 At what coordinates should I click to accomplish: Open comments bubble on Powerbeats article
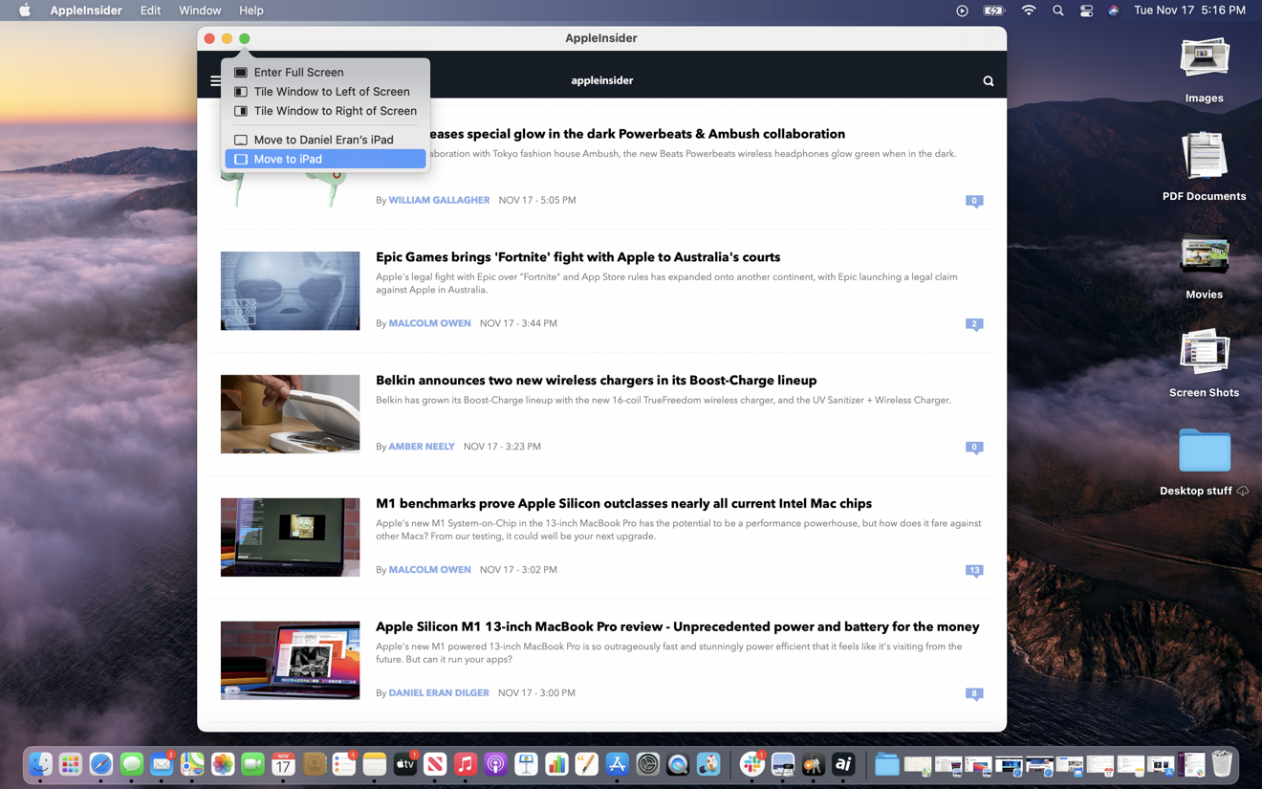pos(974,201)
